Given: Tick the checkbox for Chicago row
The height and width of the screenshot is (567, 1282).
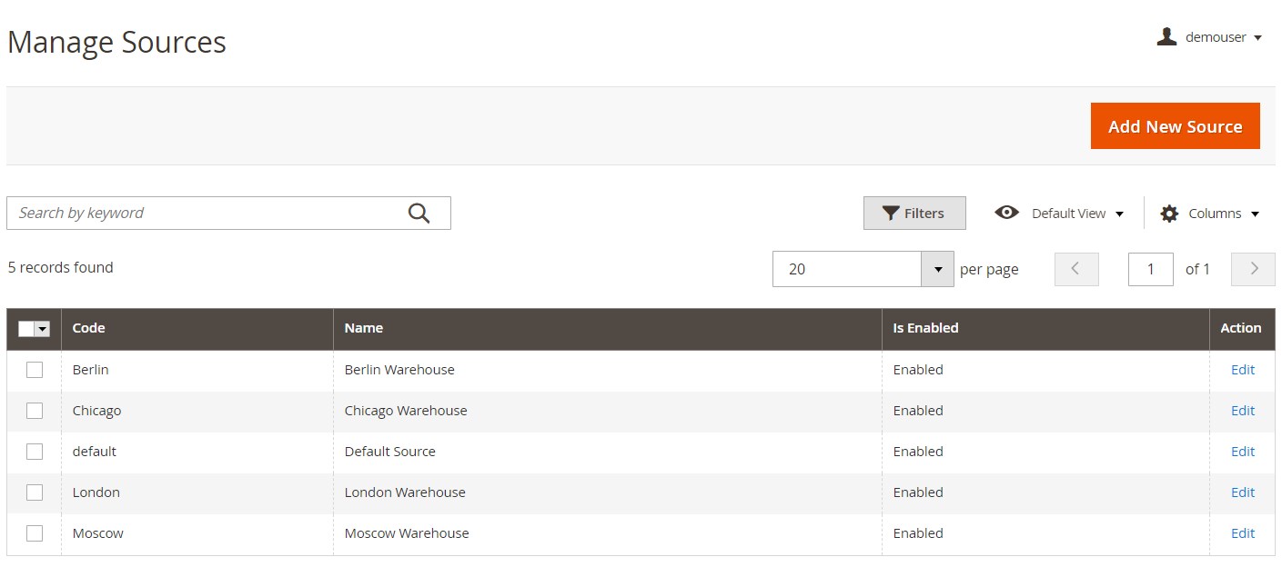Looking at the screenshot, I should tap(35, 411).
